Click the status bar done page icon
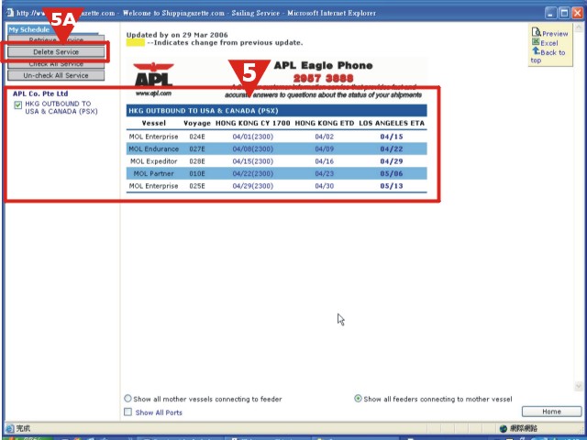 pos(10,428)
